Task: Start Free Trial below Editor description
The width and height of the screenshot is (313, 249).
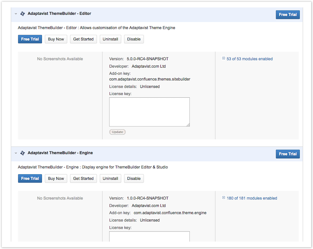Action: click(30, 39)
